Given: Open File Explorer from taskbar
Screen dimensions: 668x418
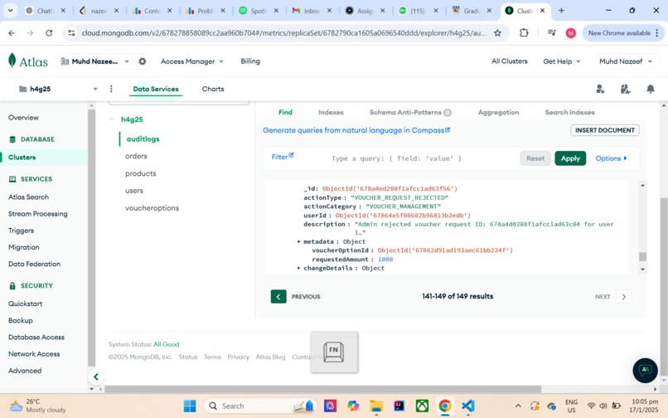Looking at the screenshot, I should pos(375,406).
